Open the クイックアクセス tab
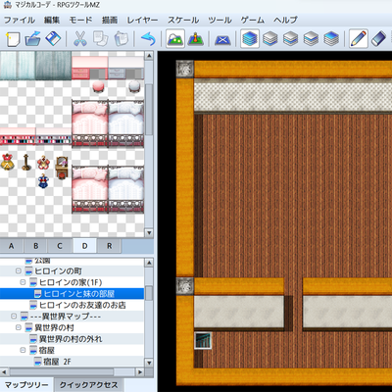 click(x=88, y=385)
